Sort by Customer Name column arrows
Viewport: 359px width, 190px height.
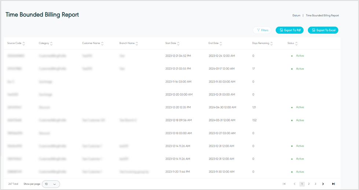coord(102,43)
